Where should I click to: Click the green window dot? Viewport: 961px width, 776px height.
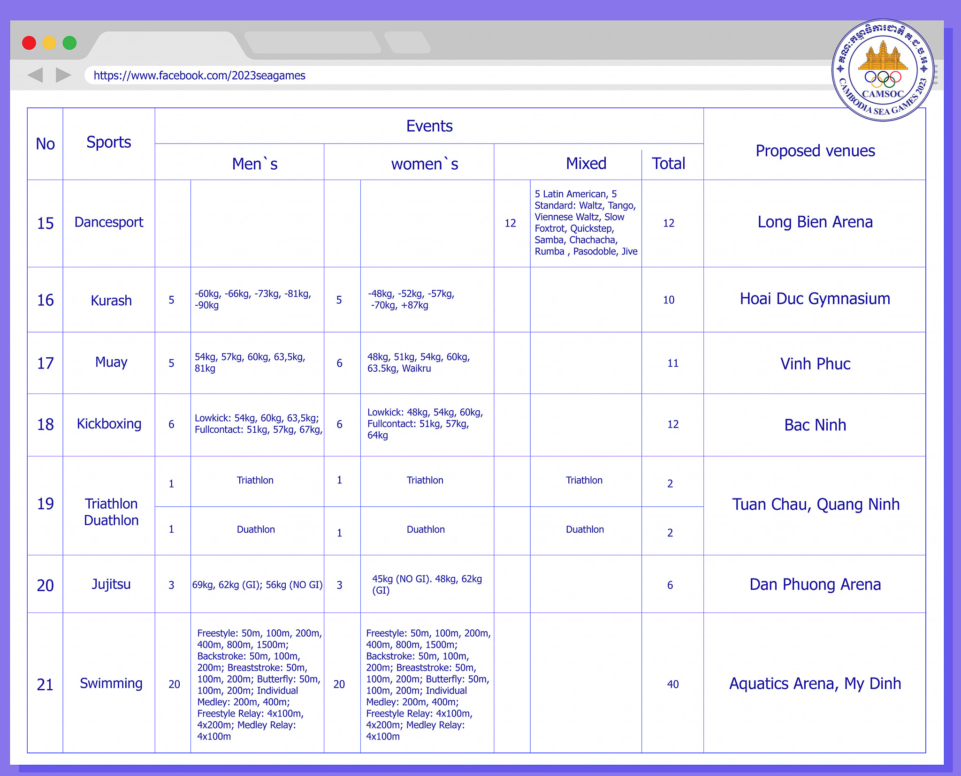click(x=69, y=43)
